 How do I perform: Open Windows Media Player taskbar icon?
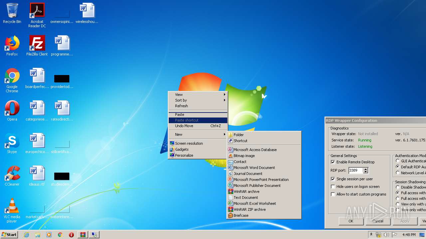click(x=49, y=235)
